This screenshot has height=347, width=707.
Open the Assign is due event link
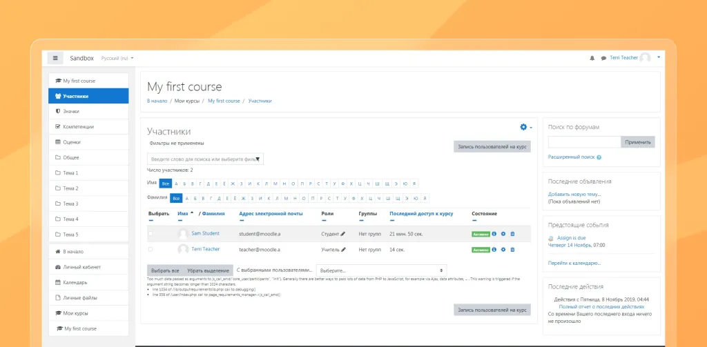coord(572,237)
